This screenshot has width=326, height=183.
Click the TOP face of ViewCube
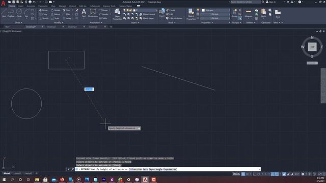pyautogui.click(x=312, y=47)
